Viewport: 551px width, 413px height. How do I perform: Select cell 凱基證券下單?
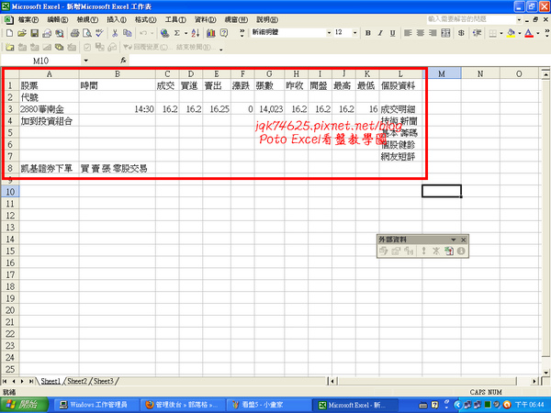[49, 169]
